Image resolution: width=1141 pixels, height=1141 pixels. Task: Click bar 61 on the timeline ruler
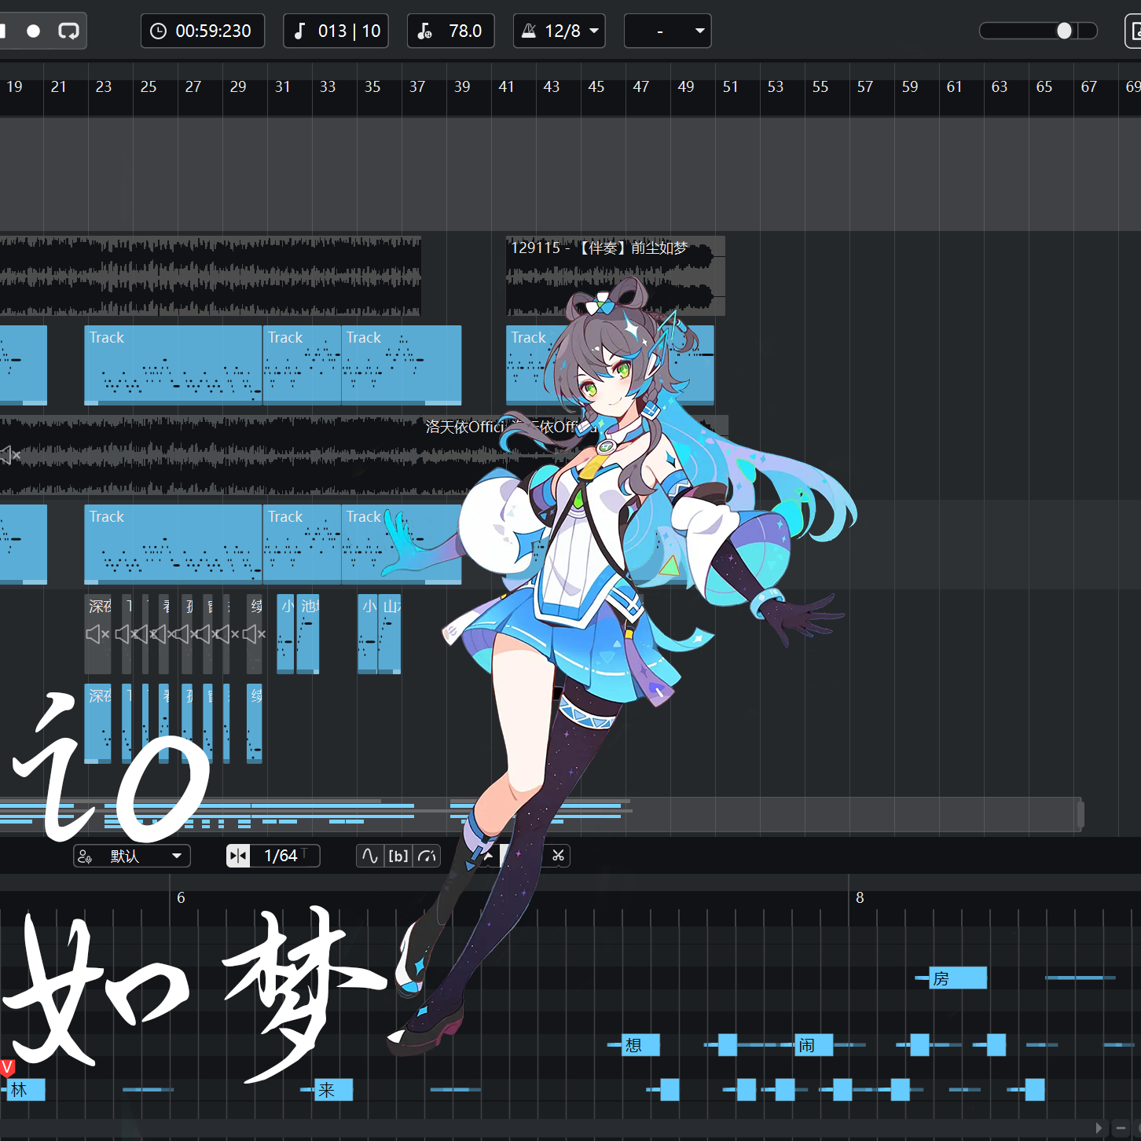(x=954, y=86)
